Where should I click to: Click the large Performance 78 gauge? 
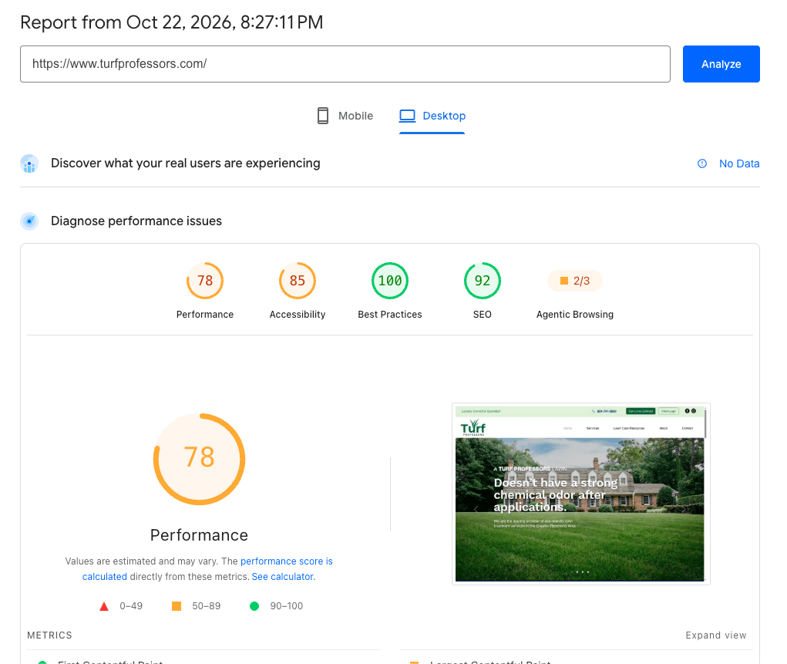point(200,459)
